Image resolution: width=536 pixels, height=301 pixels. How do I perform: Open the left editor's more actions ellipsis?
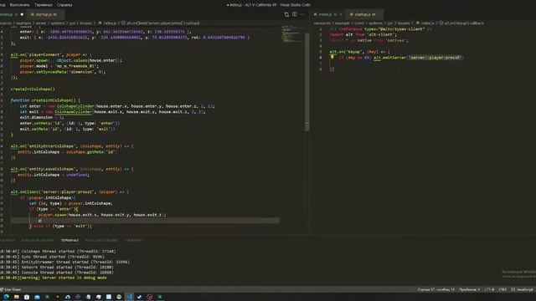302,14
